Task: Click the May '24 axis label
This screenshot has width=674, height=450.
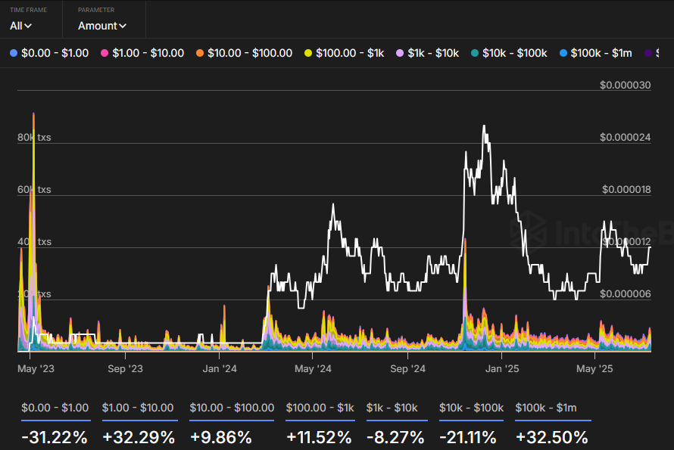Action: 313,369
